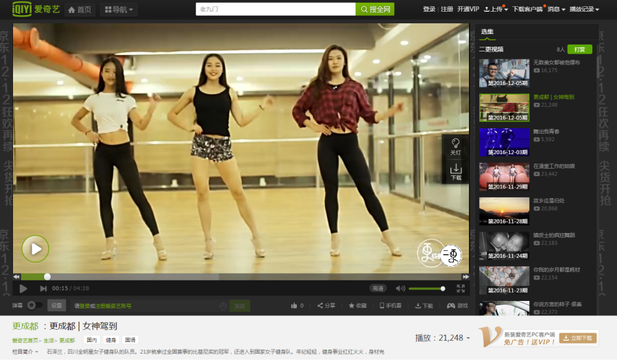
Task: Click the rewind icon left of the progress bar
Action: (16, 277)
